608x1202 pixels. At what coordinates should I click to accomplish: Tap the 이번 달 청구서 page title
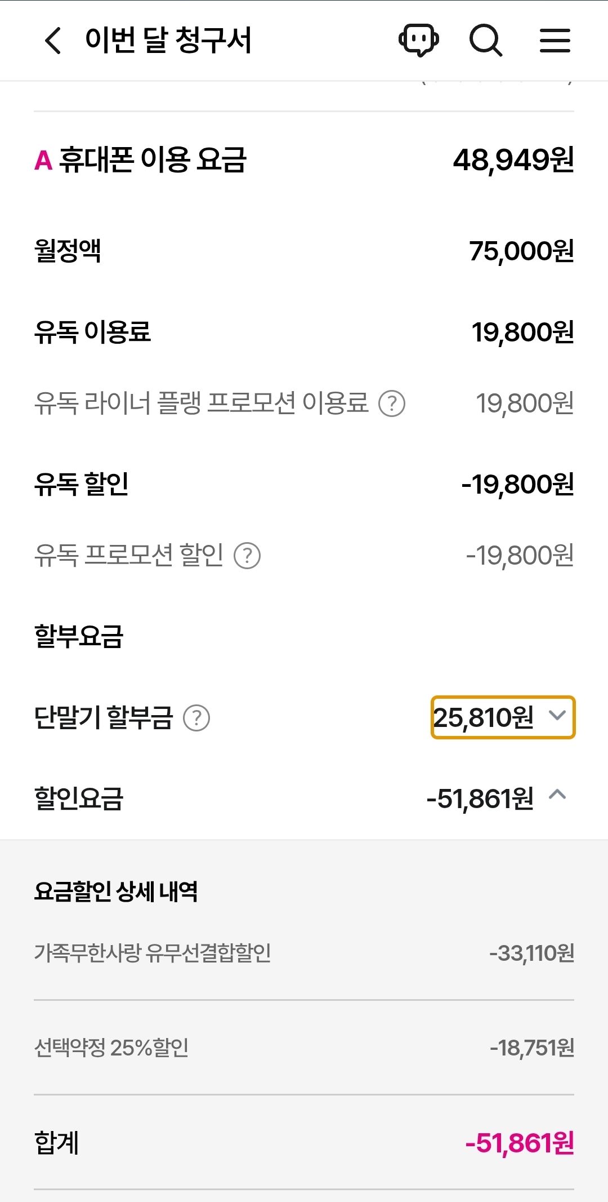[x=168, y=41]
